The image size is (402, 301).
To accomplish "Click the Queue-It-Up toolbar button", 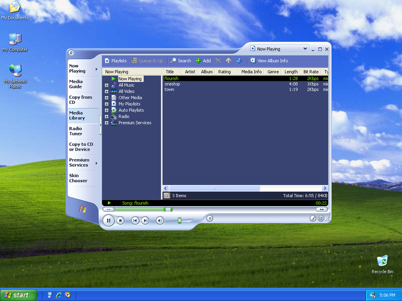I will click(147, 61).
